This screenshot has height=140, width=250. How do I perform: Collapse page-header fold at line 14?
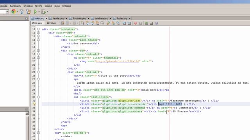click(38, 40)
